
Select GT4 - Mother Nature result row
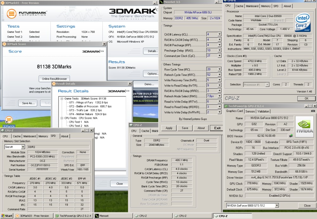[x=87, y=114]
